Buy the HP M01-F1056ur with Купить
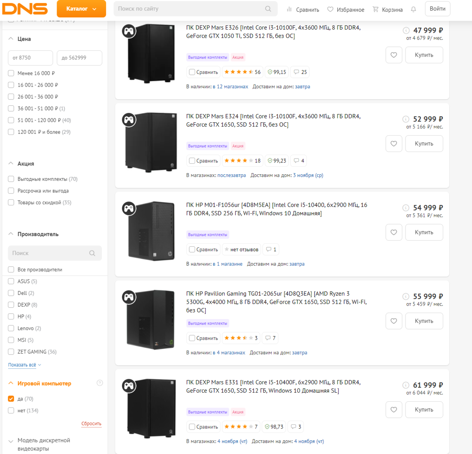472x454 pixels. click(424, 233)
